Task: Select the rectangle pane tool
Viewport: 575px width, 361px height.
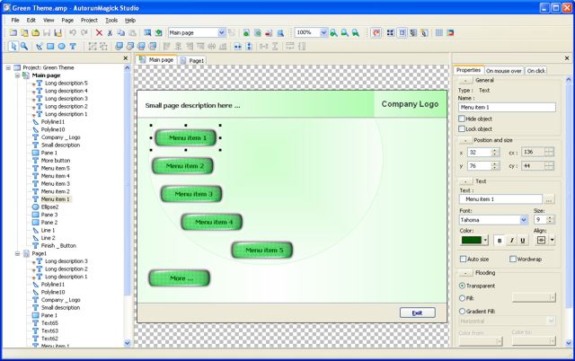Action: pyautogui.click(x=50, y=46)
